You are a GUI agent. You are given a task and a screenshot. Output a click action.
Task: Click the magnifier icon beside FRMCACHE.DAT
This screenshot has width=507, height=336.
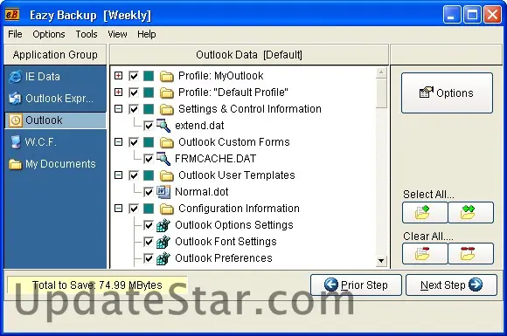(x=163, y=159)
